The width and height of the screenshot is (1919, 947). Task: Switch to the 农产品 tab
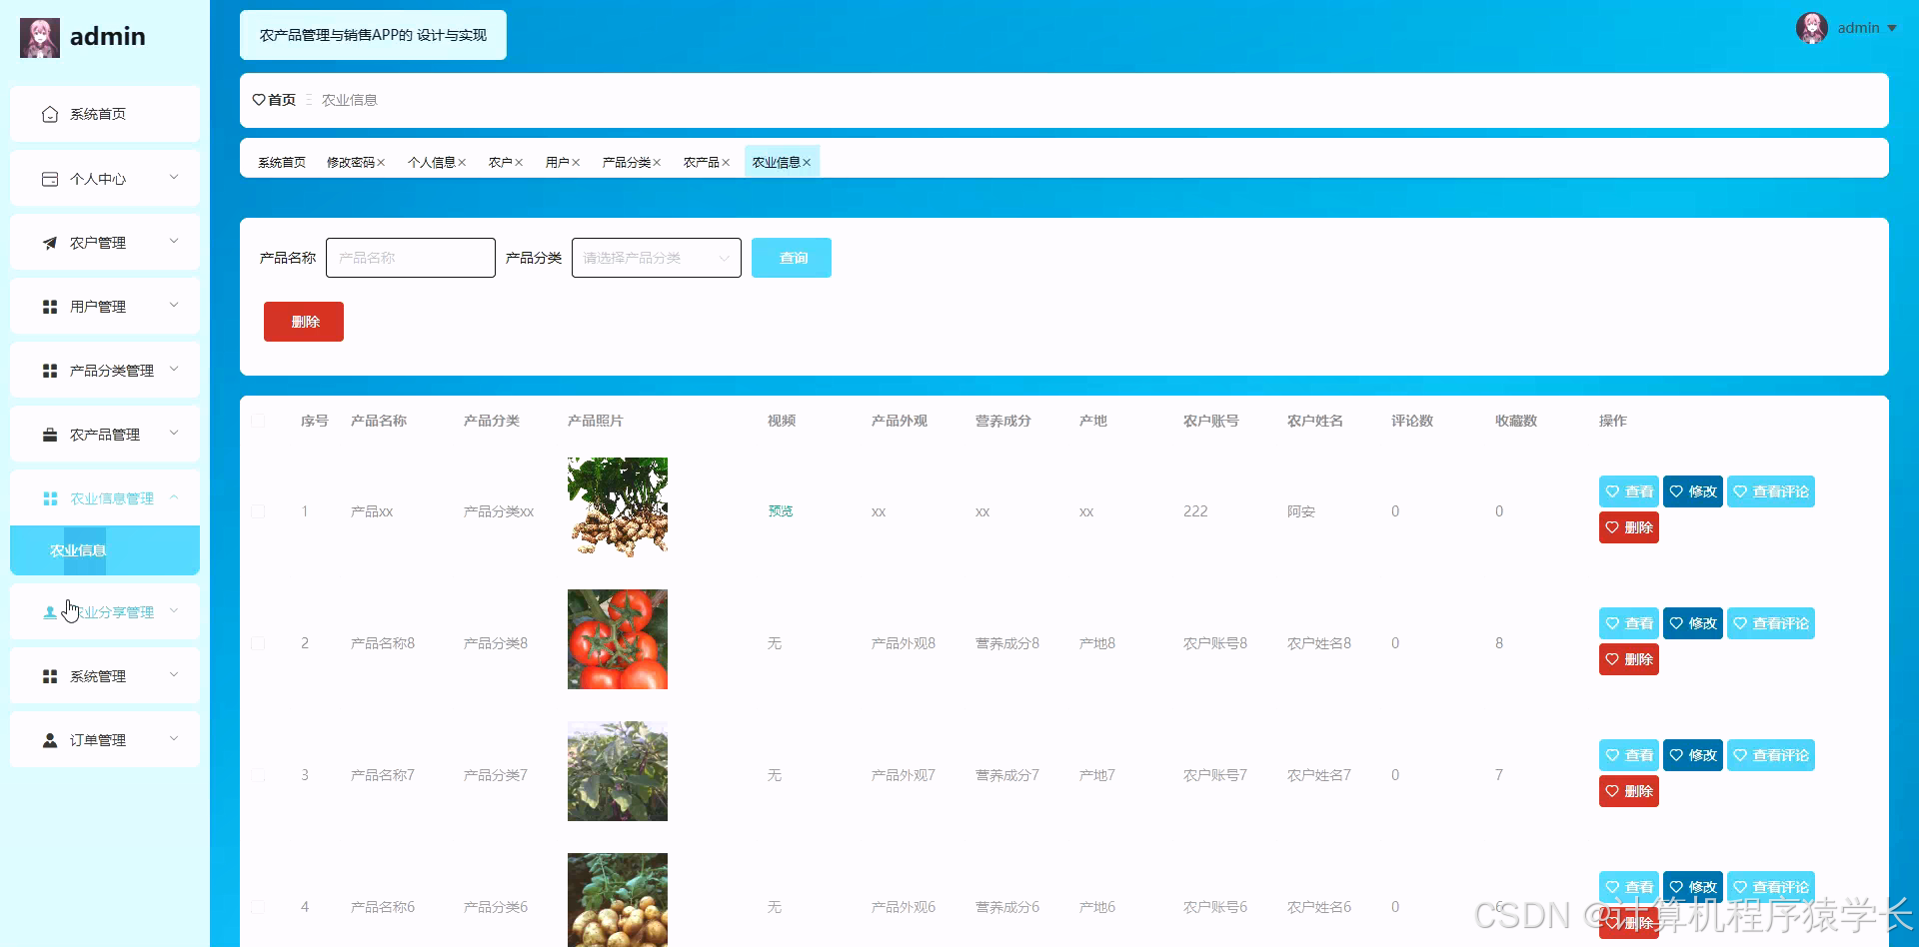pyautogui.click(x=701, y=163)
